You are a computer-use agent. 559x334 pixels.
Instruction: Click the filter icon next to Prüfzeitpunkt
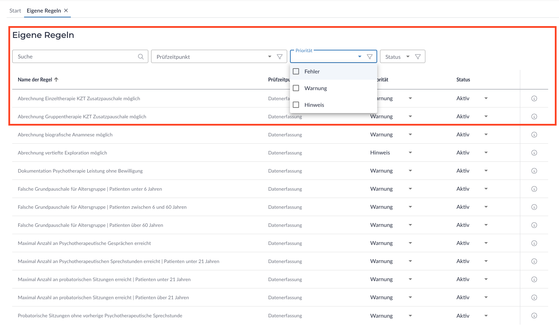279,57
